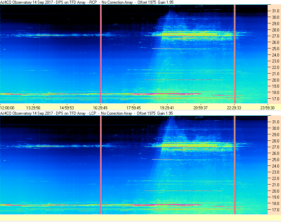Image resolution: width=281 pixels, height=222 pixels.
Task: Click the 20.0 frequency label on the RCP axis
Action: pos(276,80)
